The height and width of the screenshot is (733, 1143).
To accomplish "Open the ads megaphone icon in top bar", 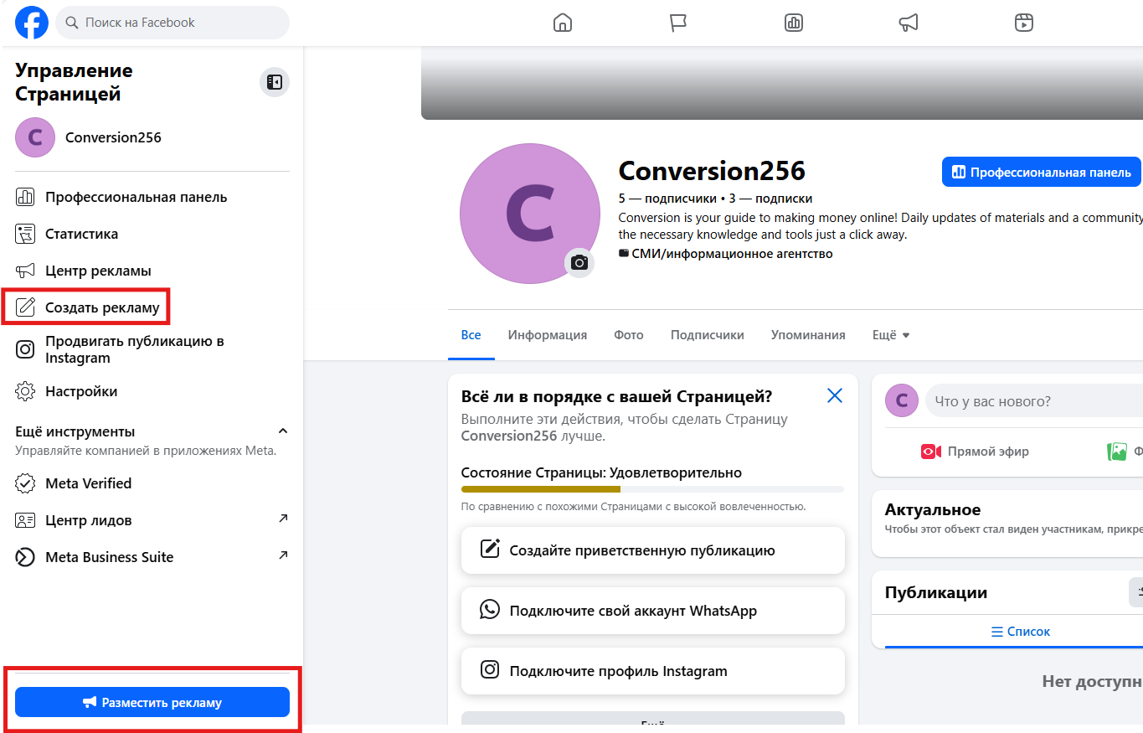I will tap(908, 23).
